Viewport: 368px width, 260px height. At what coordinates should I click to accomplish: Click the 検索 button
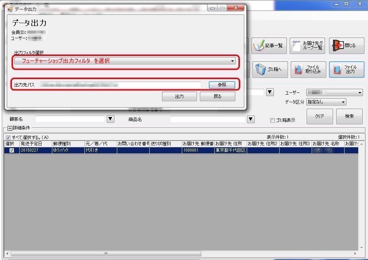pos(349,116)
